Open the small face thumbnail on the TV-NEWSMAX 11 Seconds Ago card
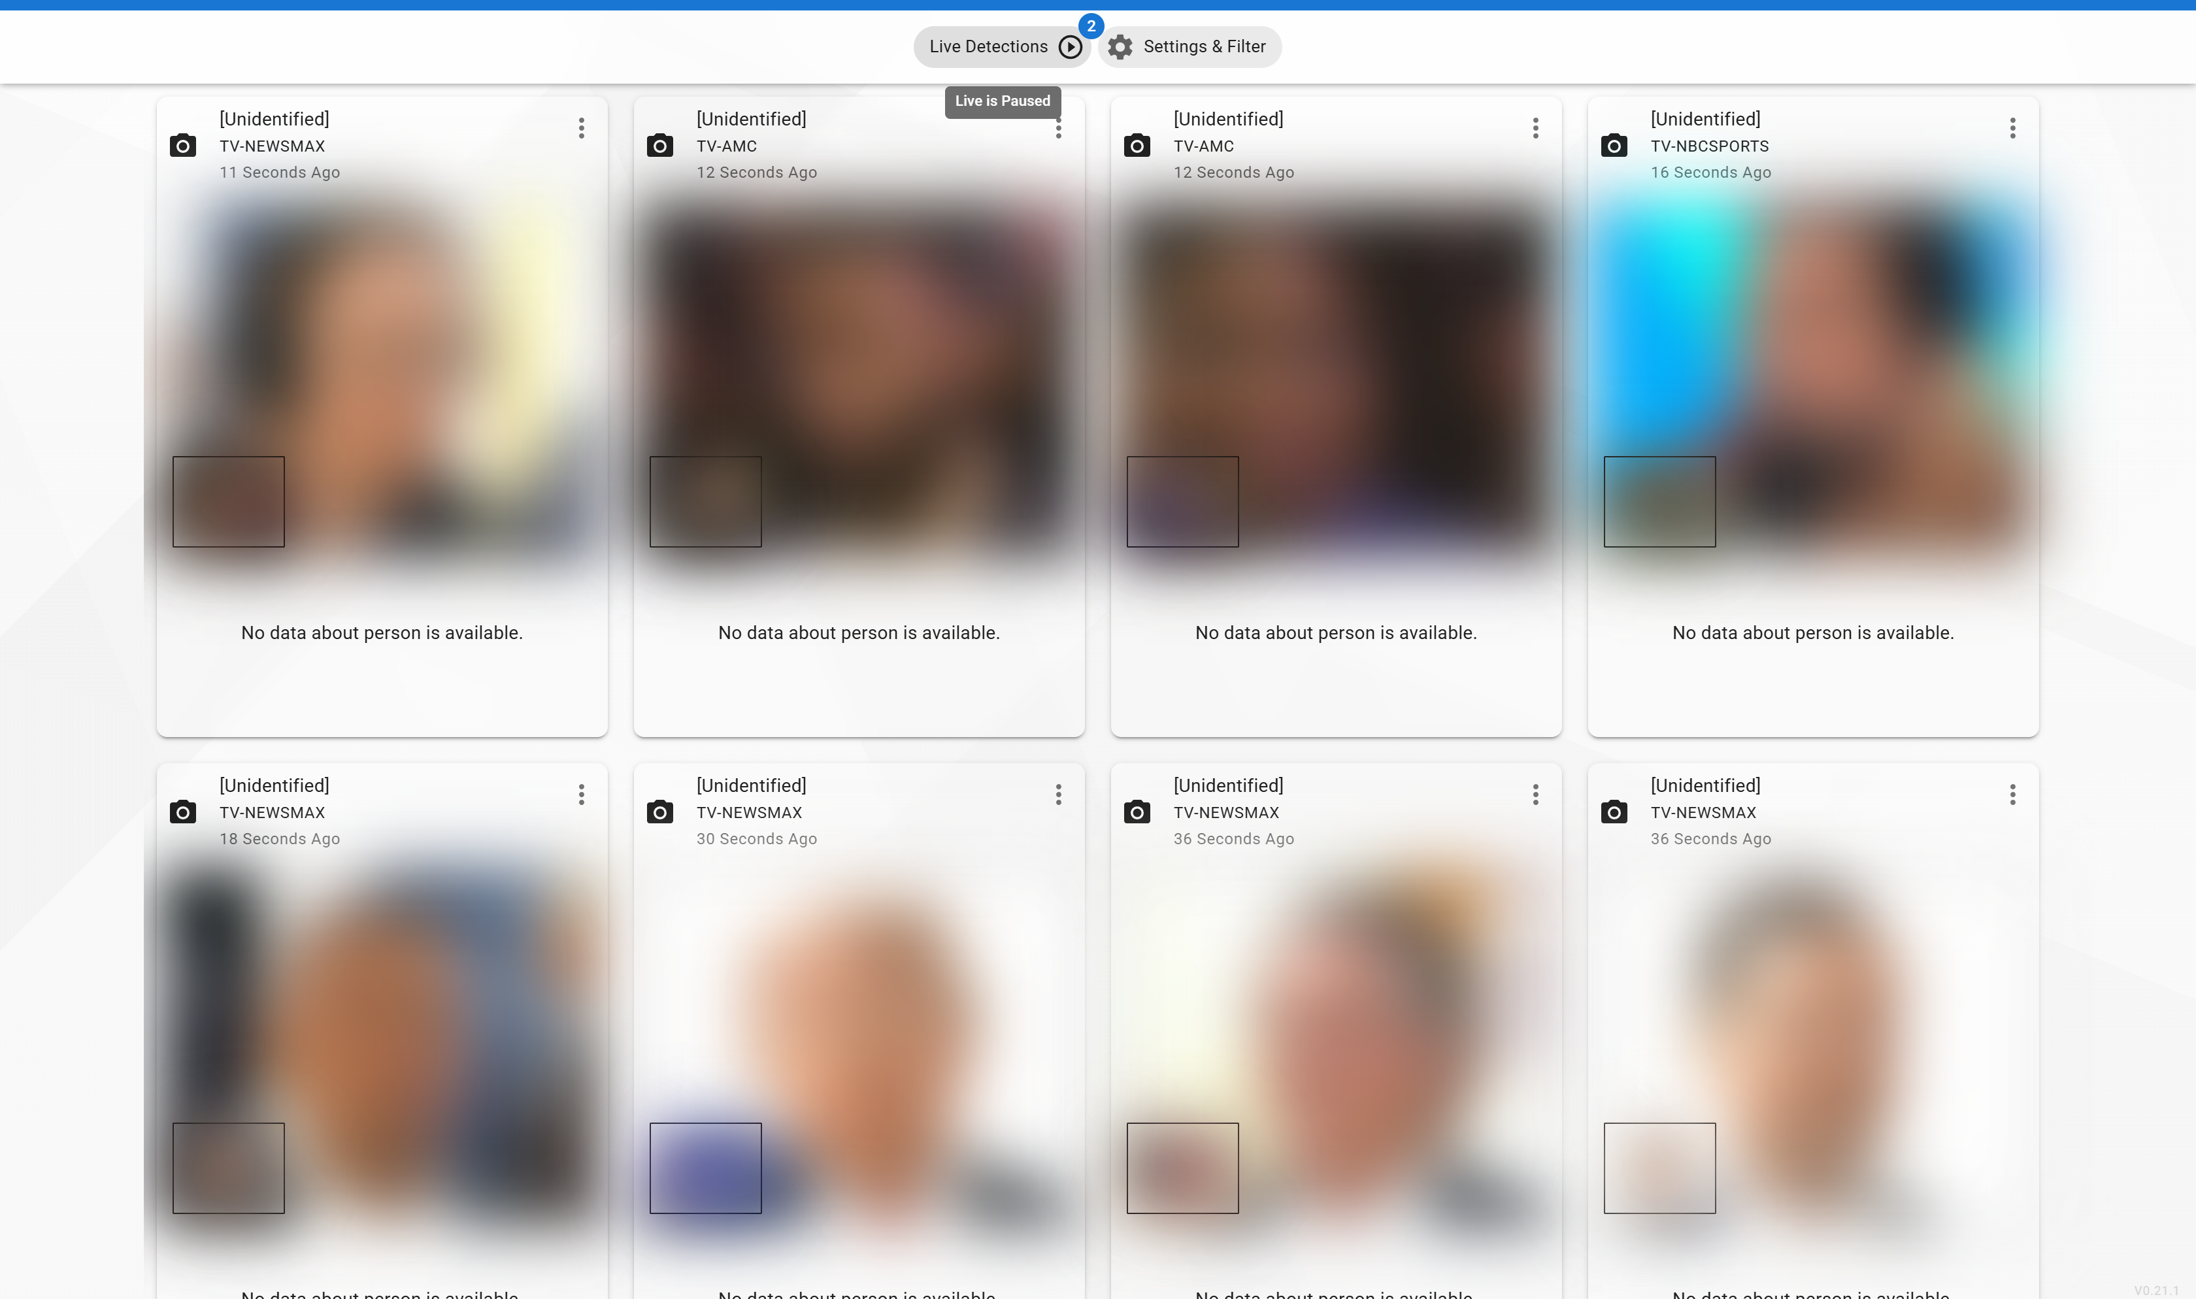The width and height of the screenshot is (2196, 1299). coord(229,502)
